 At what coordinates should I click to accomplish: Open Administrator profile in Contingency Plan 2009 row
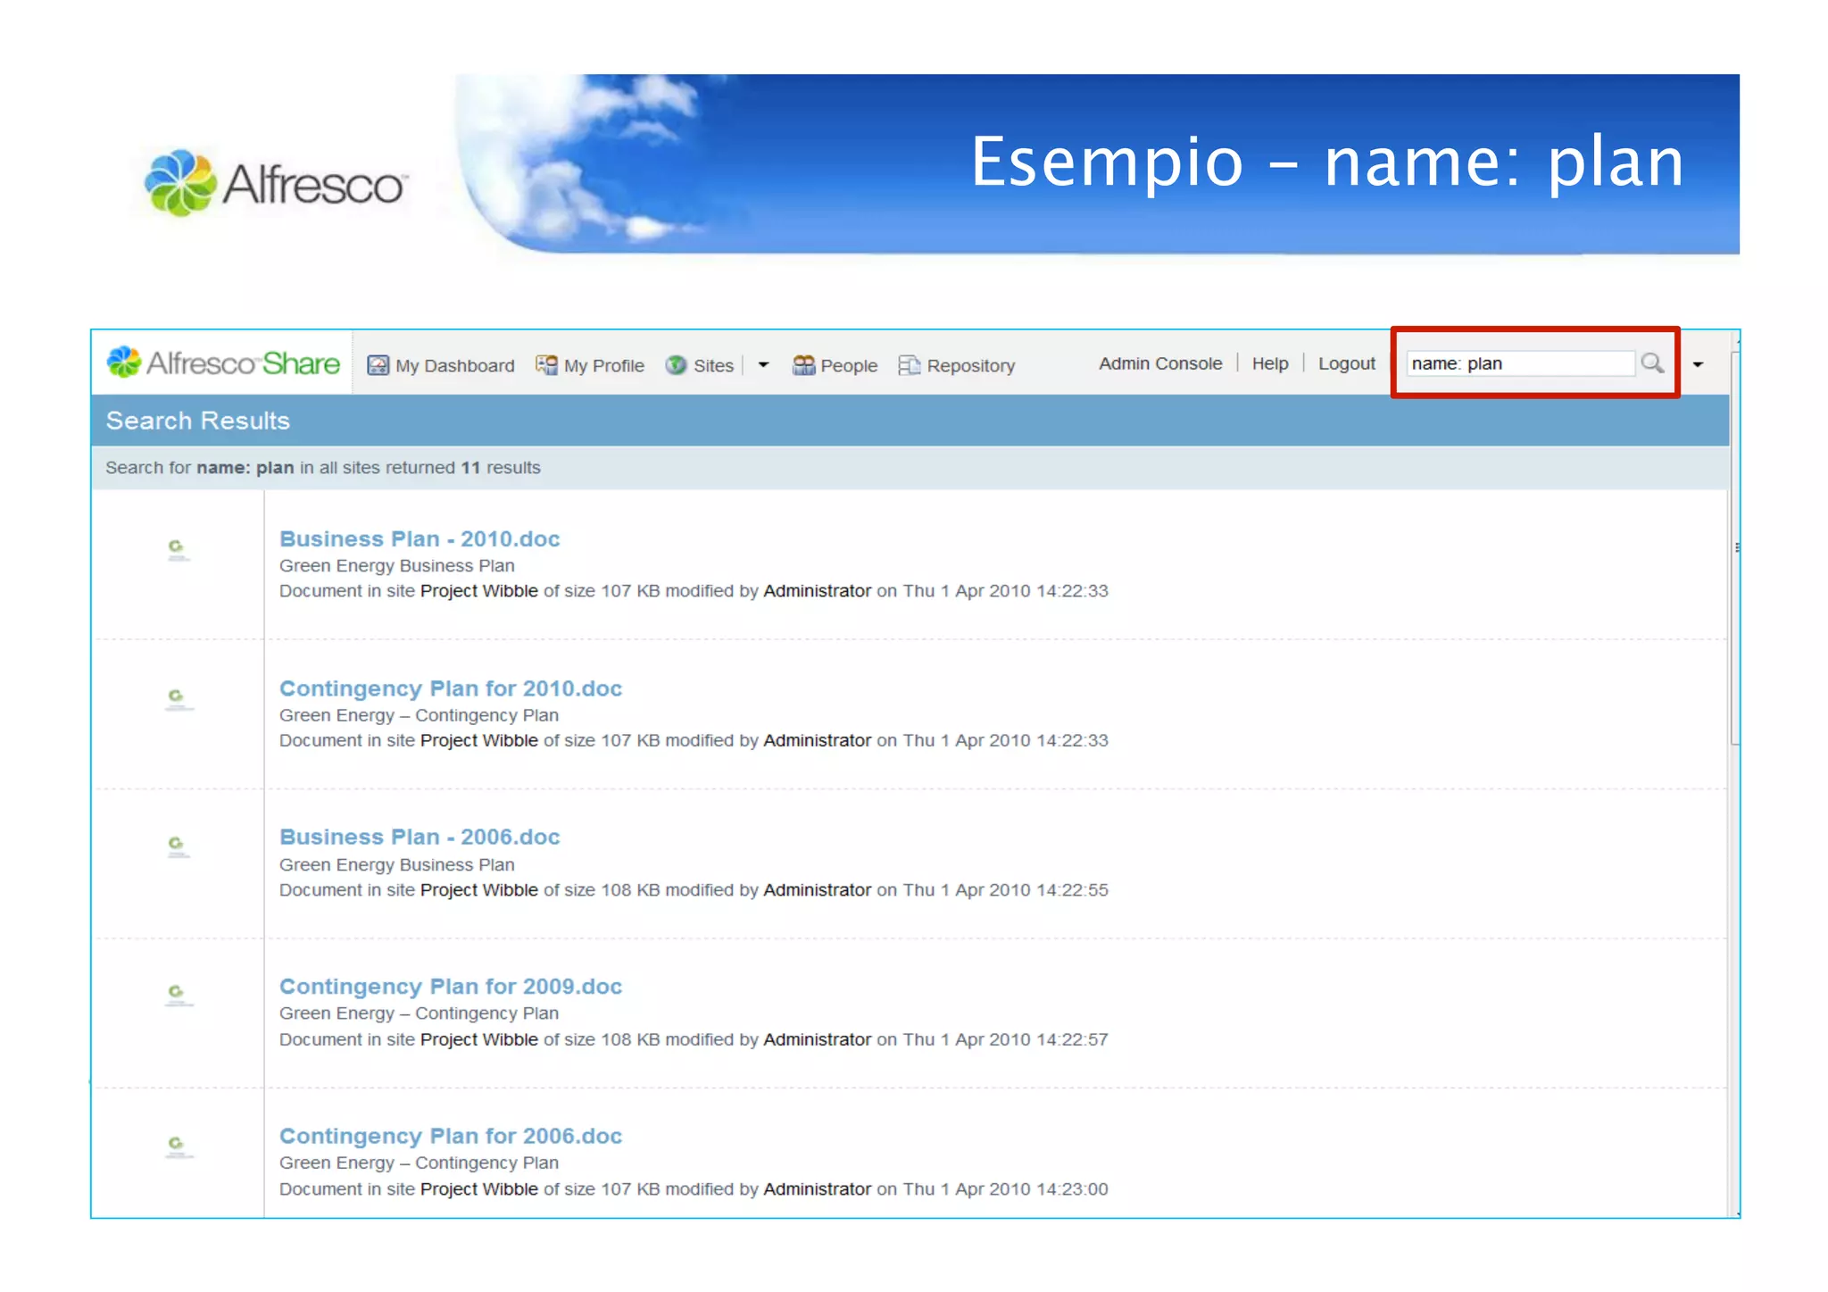point(817,1039)
